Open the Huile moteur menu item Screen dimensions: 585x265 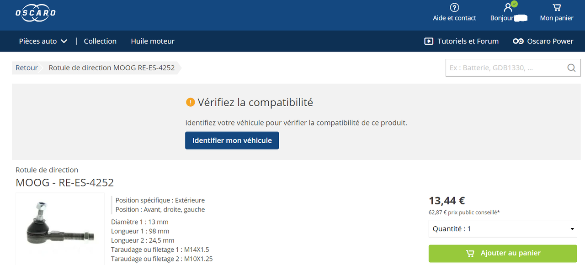(x=153, y=41)
